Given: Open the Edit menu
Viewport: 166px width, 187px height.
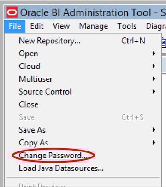Looking at the screenshot, I should point(37,26).
